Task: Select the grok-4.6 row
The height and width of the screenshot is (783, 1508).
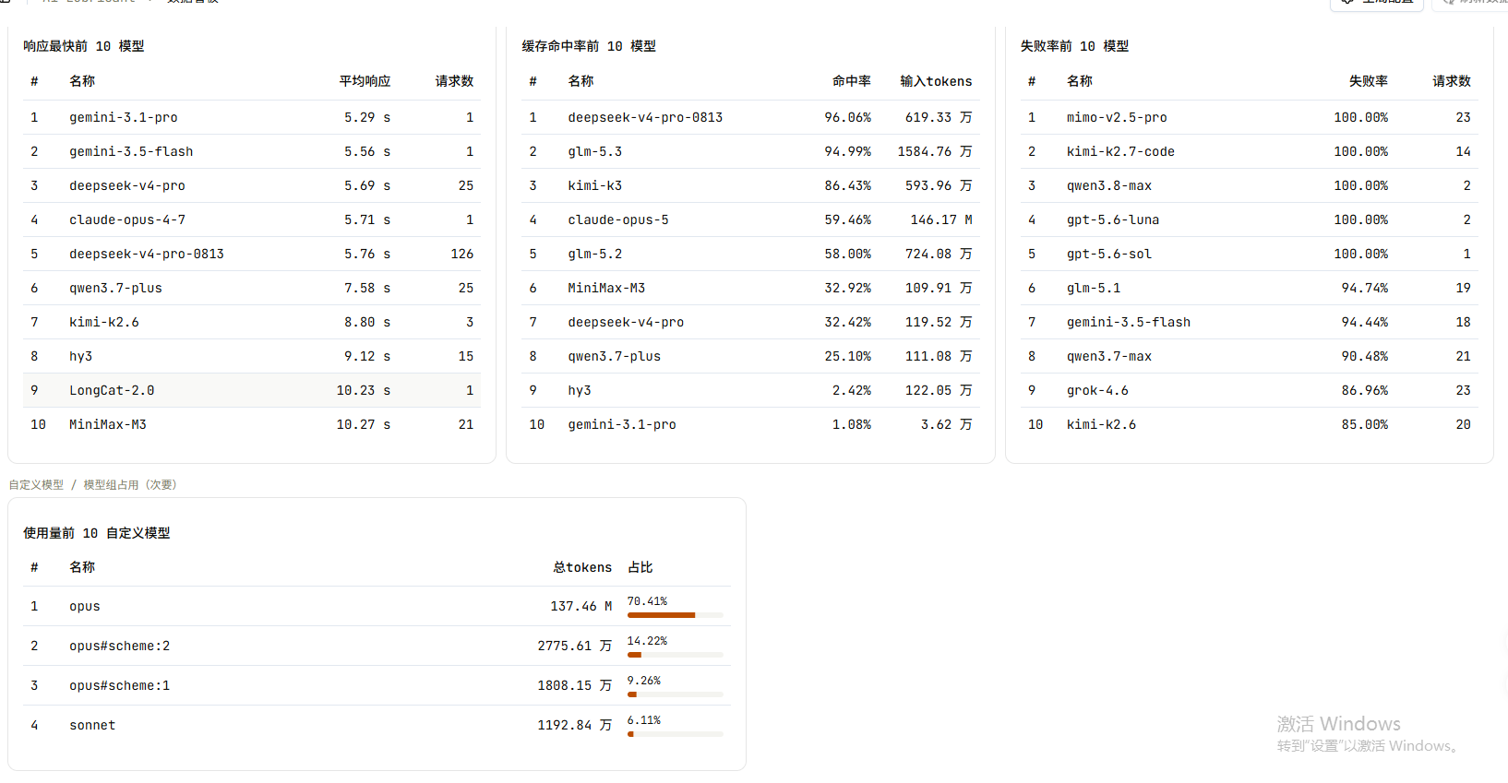Action: (x=1250, y=390)
